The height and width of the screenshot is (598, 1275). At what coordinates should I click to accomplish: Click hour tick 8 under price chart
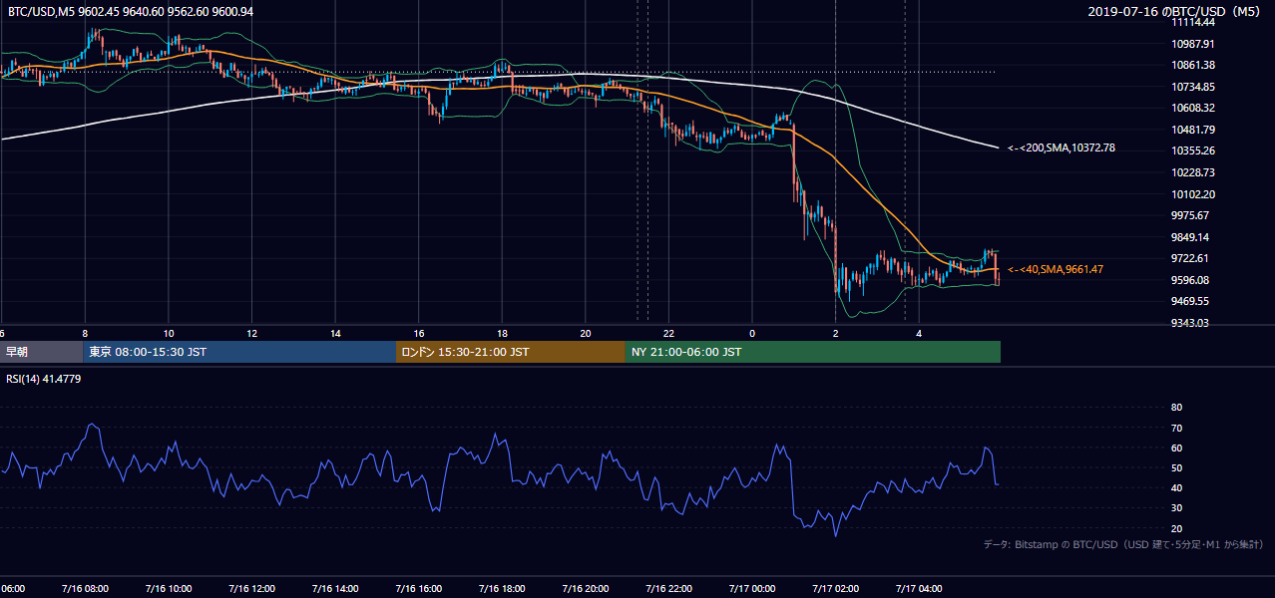click(x=85, y=333)
